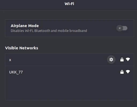The height and width of the screenshot is (107, 137).
Task: Open settings gear for network x
Action: click(111, 60)
